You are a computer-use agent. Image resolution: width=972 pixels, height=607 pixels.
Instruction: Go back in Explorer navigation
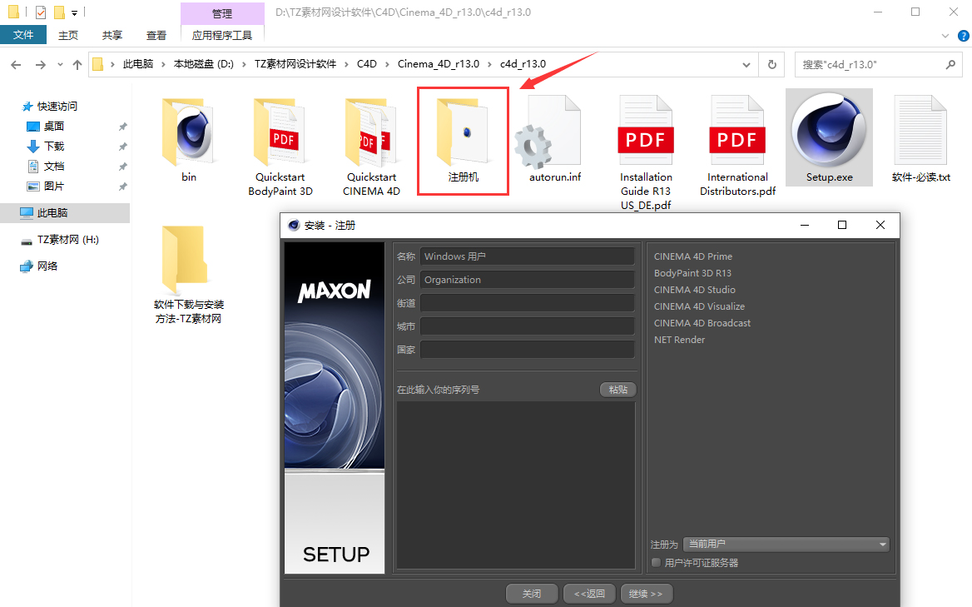16,64
